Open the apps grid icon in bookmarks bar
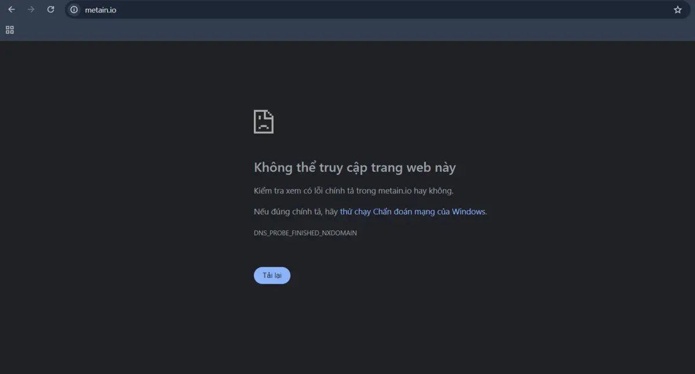The width and height of the screenshot is (695, 374). point(10,30)
